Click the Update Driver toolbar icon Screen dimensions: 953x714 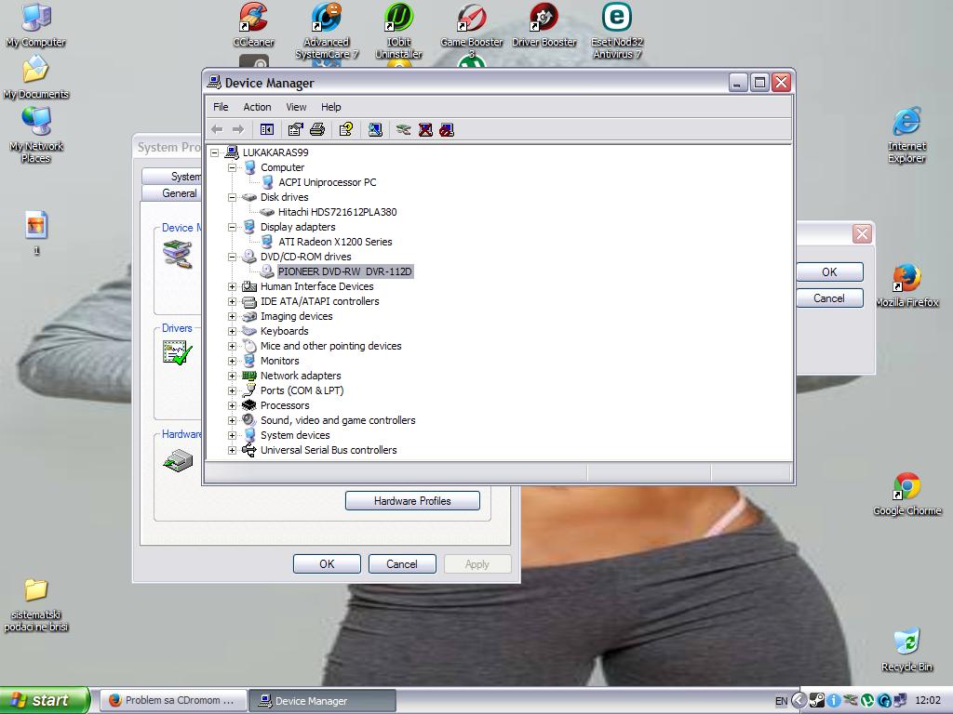click(403, 129)
